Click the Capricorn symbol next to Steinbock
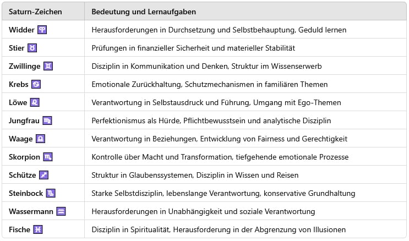This screenshot has height=241, width=409. pyautogui.click(x=51, y=193)
